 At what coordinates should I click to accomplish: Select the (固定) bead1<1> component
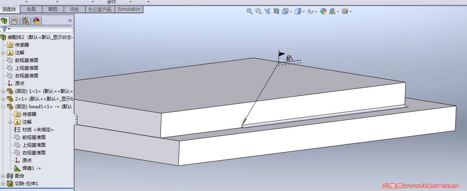[40, 107]
